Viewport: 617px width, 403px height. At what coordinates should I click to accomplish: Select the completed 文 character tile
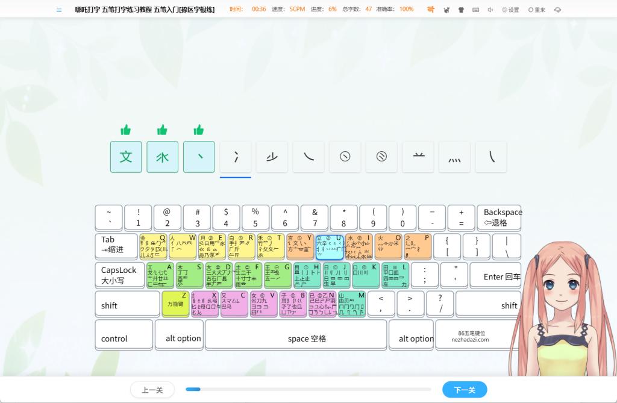click(x=126, y=157)
